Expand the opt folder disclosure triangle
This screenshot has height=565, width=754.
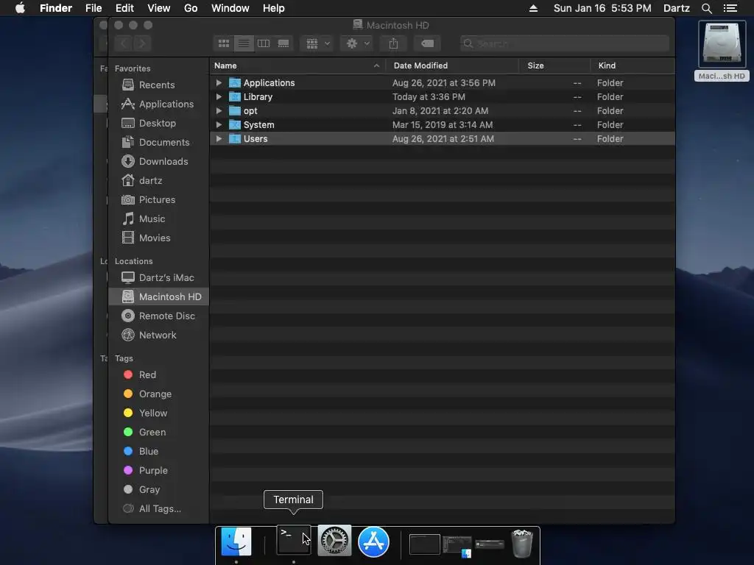(x=219, y=110)
